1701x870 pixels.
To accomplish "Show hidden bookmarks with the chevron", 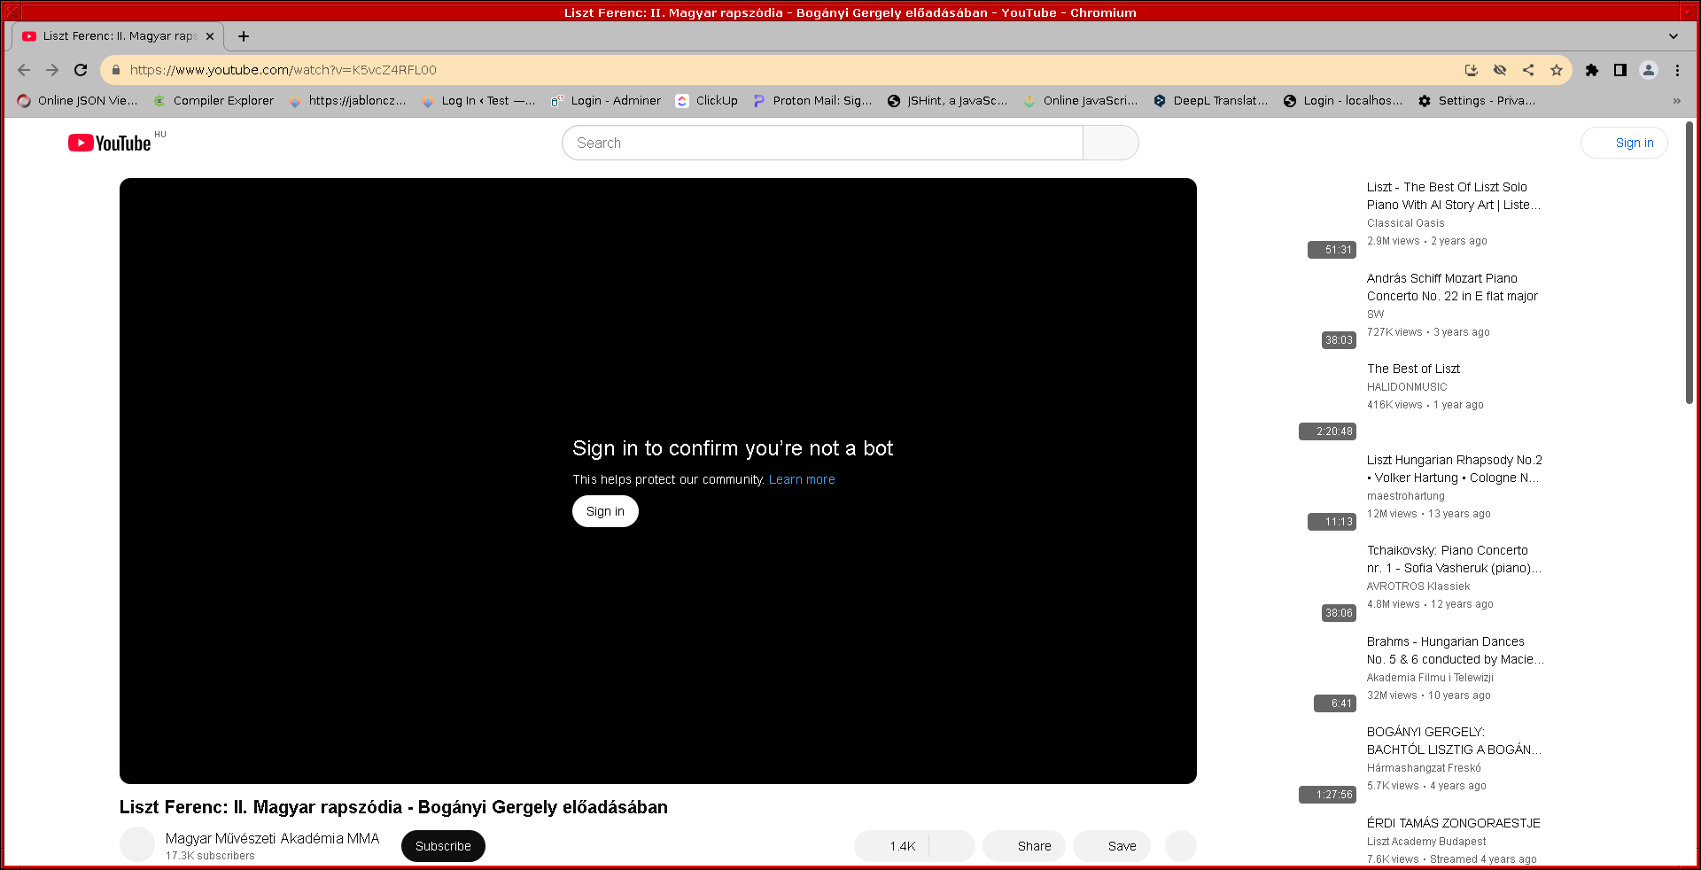I will point(1676,101).
